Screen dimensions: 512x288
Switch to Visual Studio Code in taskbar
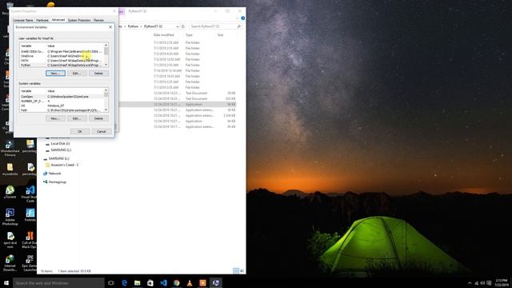tap(163, 282)
